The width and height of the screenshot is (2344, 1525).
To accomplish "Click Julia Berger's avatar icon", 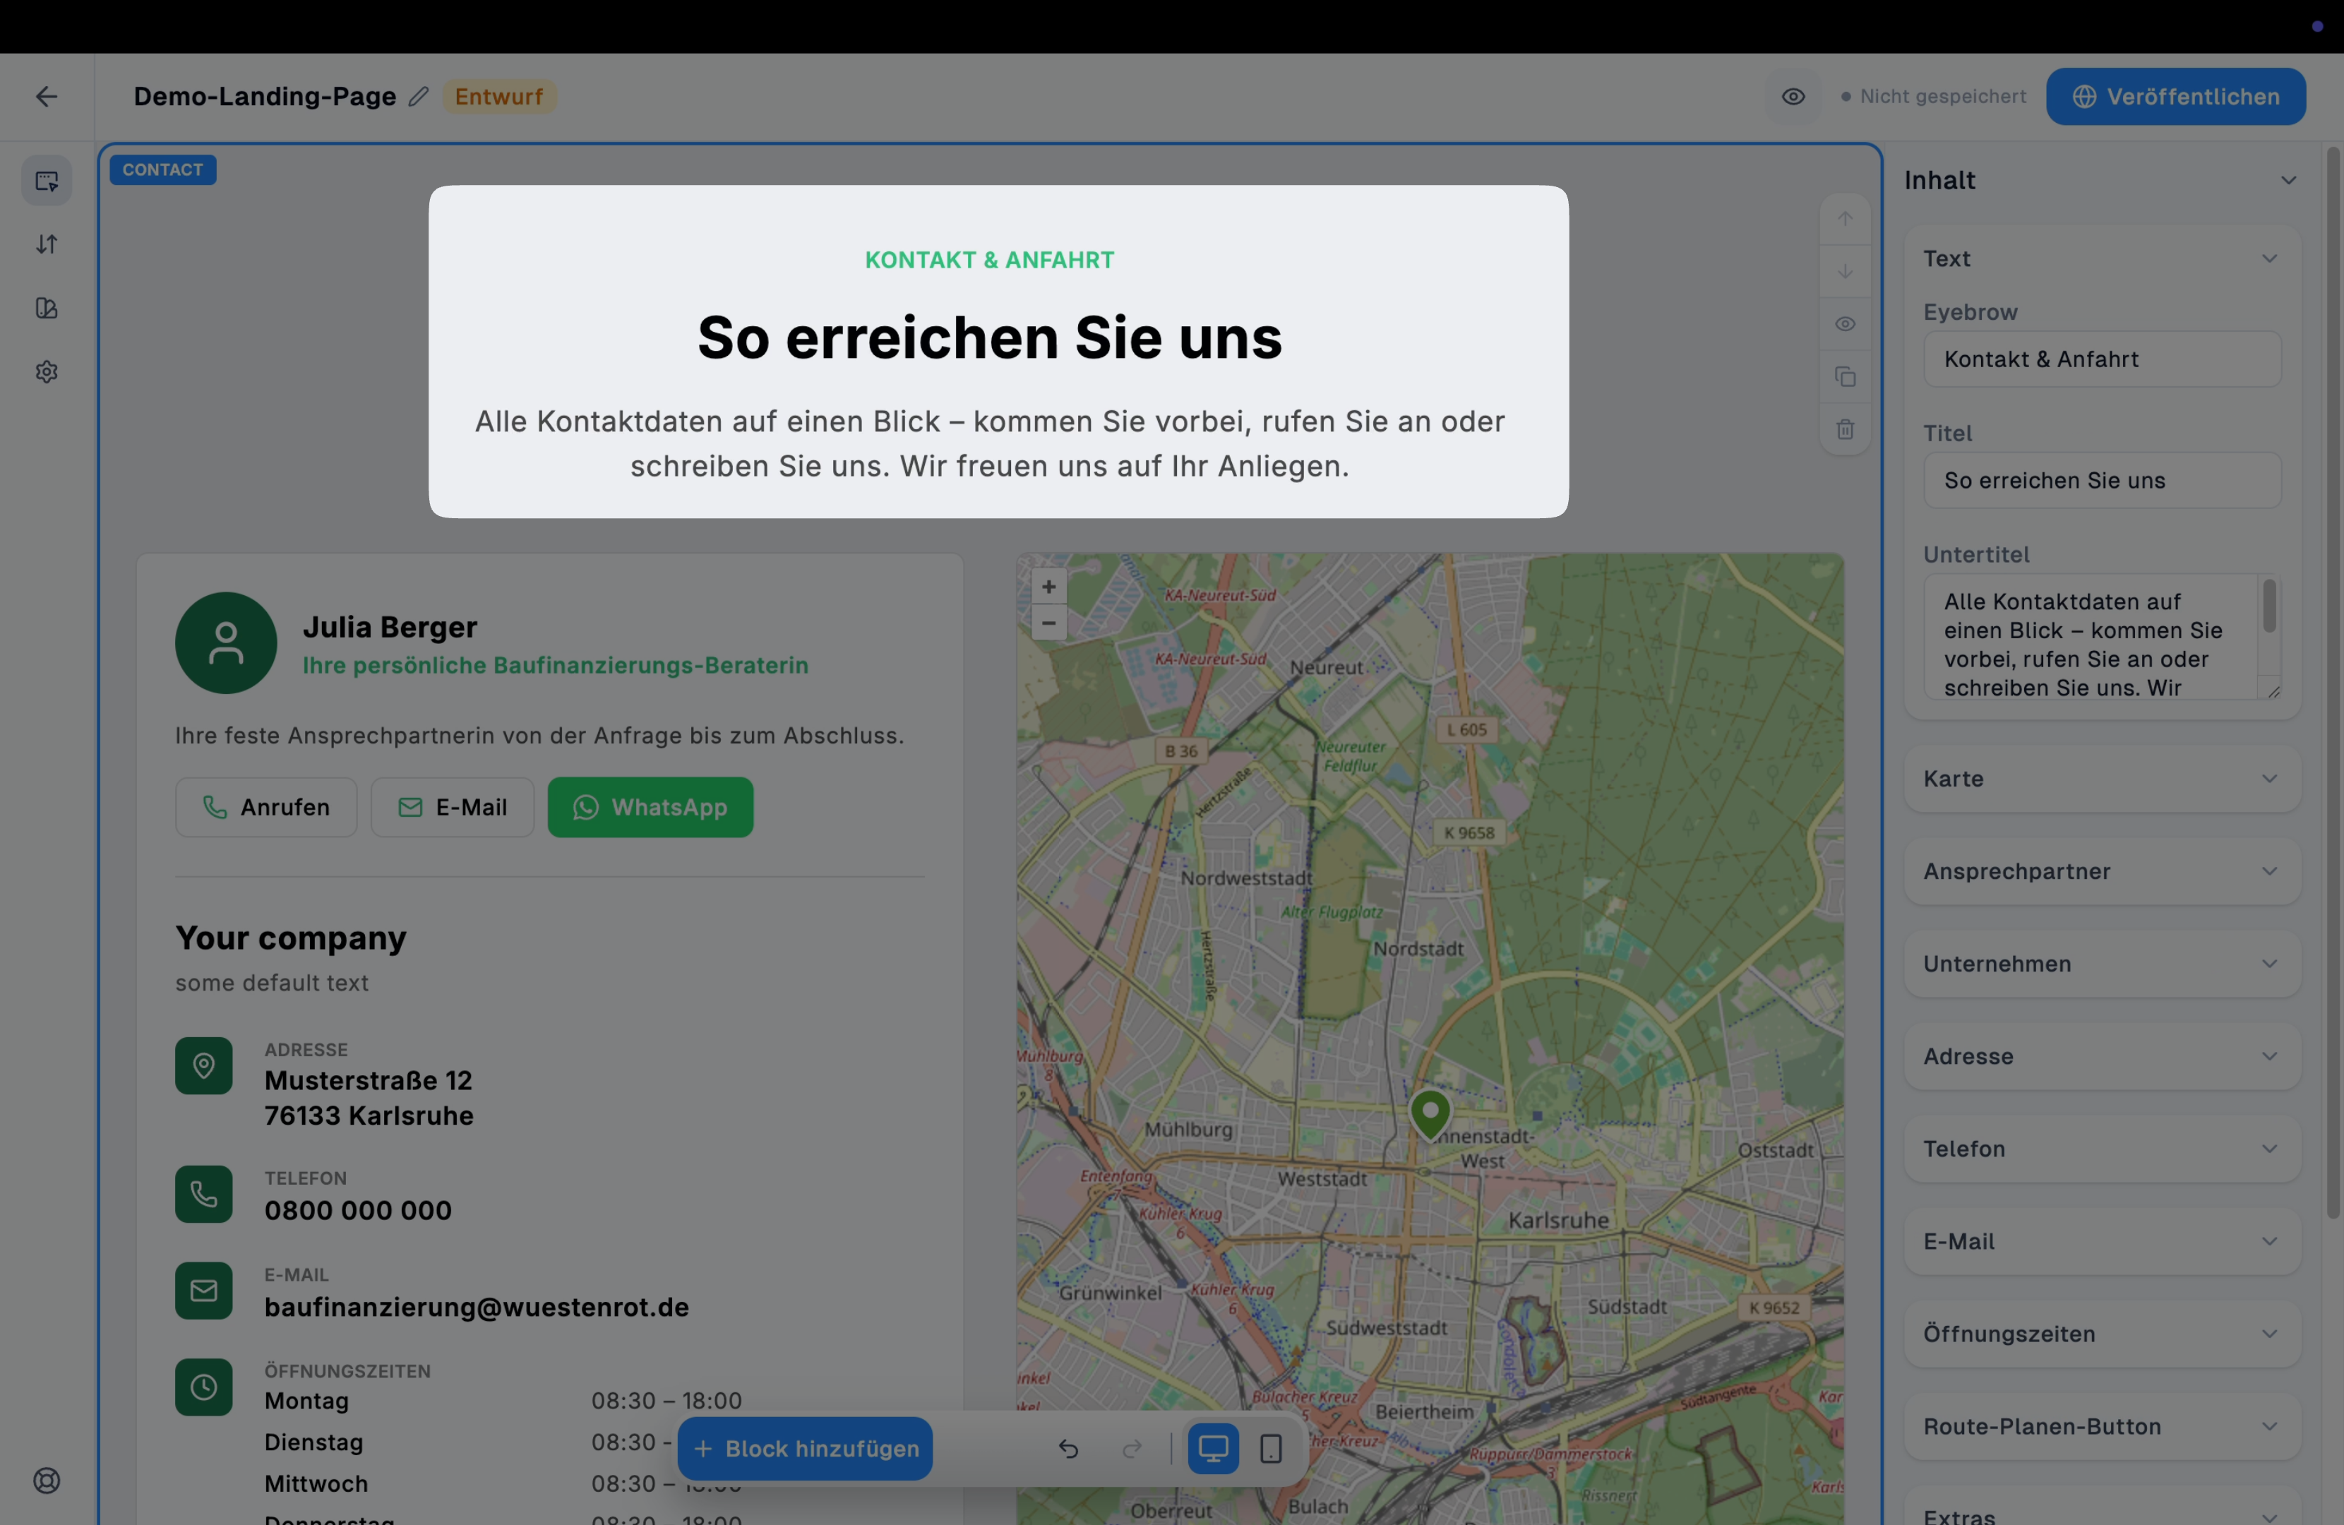I will click(x=225, y=643).
